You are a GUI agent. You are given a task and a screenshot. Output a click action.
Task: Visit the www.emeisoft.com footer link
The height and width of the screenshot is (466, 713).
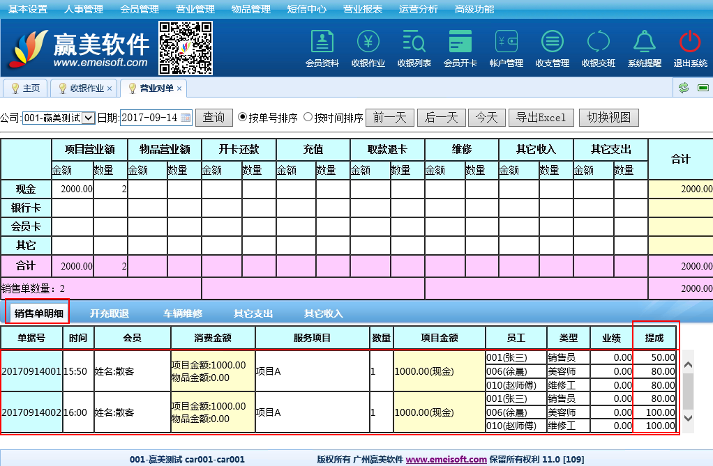tap(446, 460)
